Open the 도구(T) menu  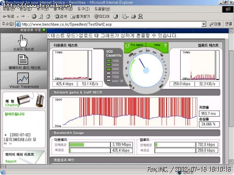click(x=83, y=9)
